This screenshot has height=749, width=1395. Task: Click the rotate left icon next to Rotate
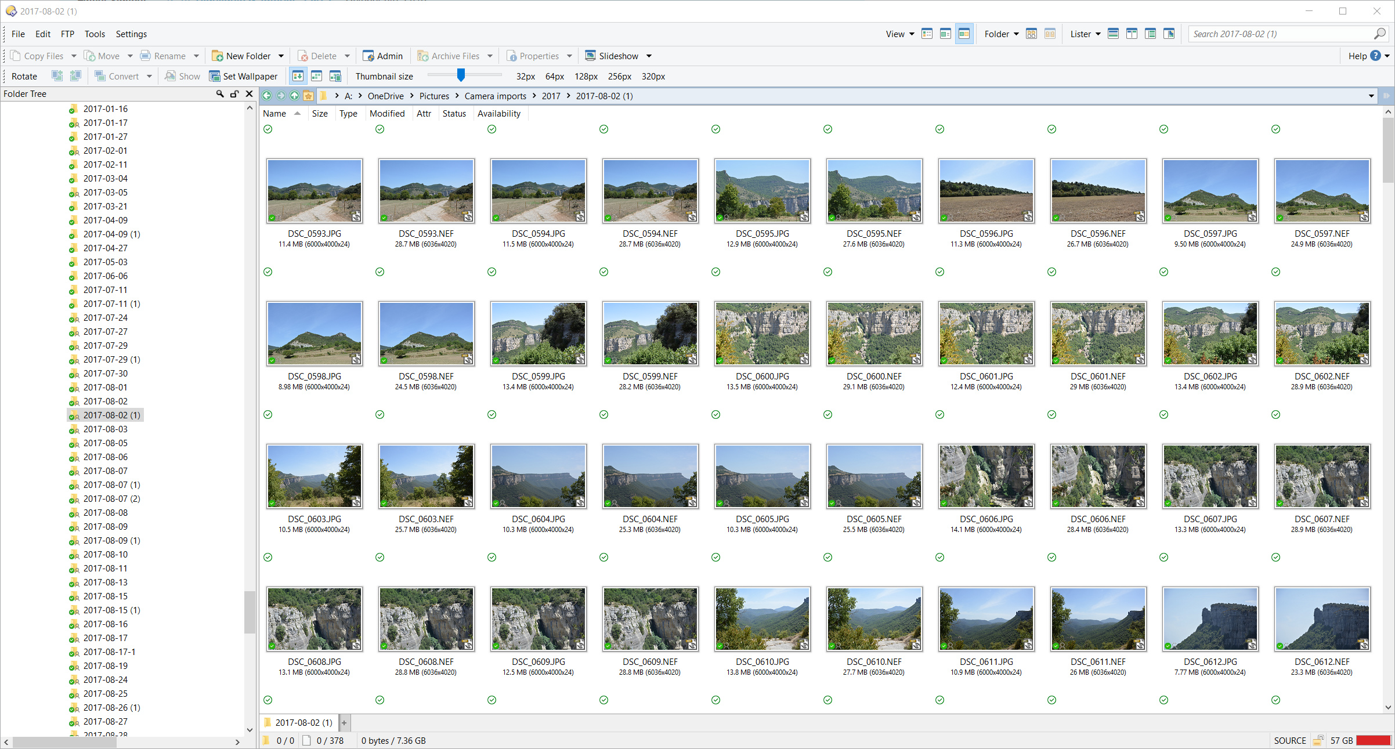[x=57, y=76]
